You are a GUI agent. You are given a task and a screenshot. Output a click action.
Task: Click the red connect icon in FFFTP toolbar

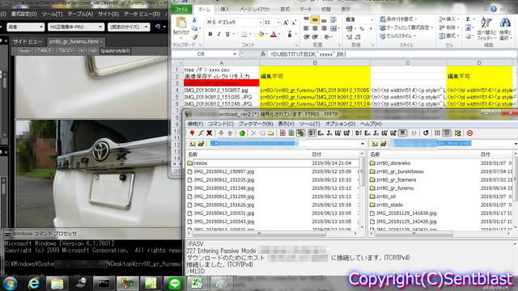click(x=192, y=133)
